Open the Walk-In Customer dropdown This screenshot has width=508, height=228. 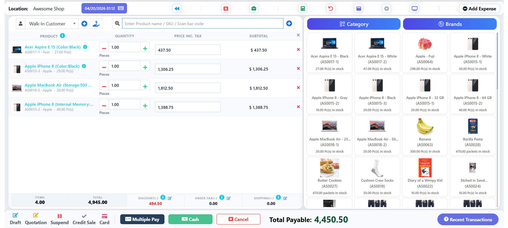[52, 23]
